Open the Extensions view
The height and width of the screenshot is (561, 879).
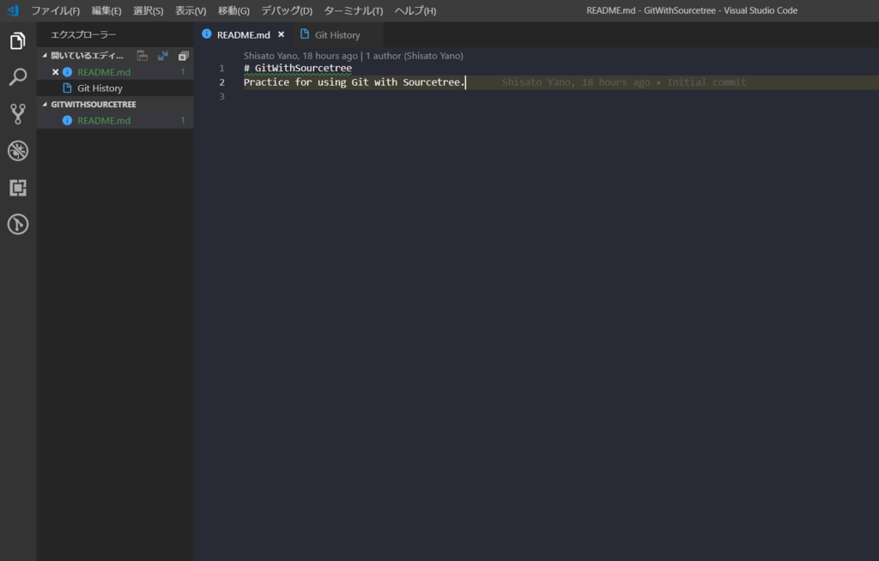(x=18, y=188)
